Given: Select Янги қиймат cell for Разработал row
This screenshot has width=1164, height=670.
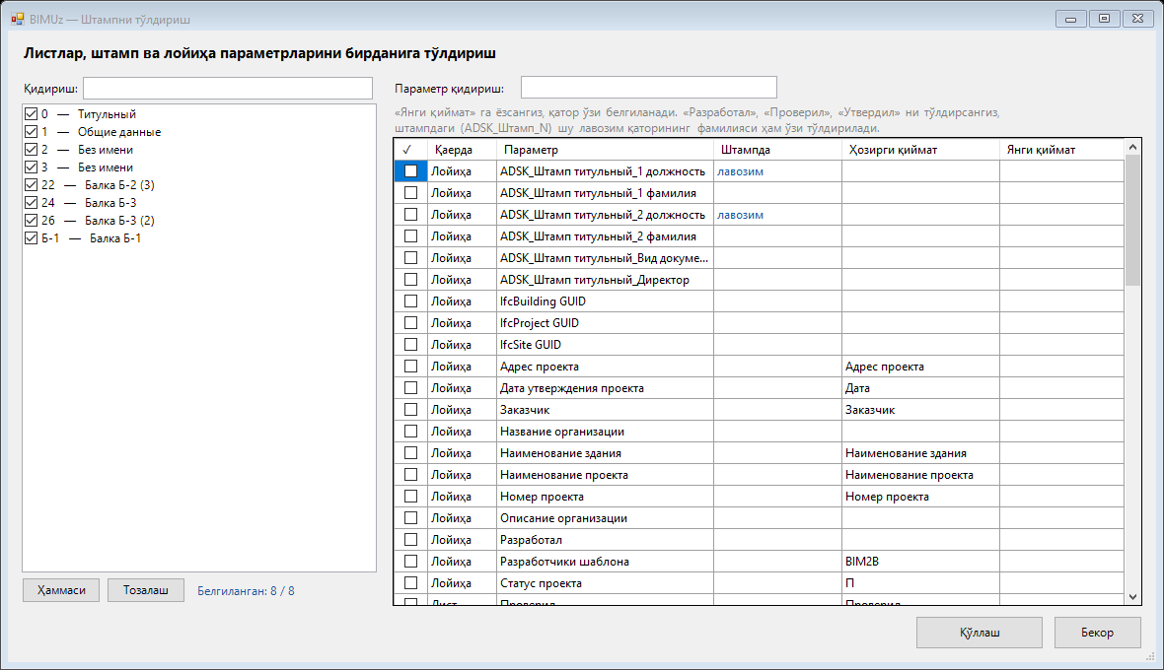Looking at the screenshot, I should coord(1061,540).
